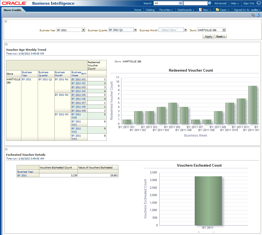Screen dimensions: 262x235
Task: Expand the Business Month dropdown
Action: (186, 30)
